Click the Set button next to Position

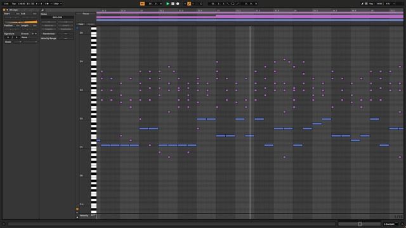(18, 25)
